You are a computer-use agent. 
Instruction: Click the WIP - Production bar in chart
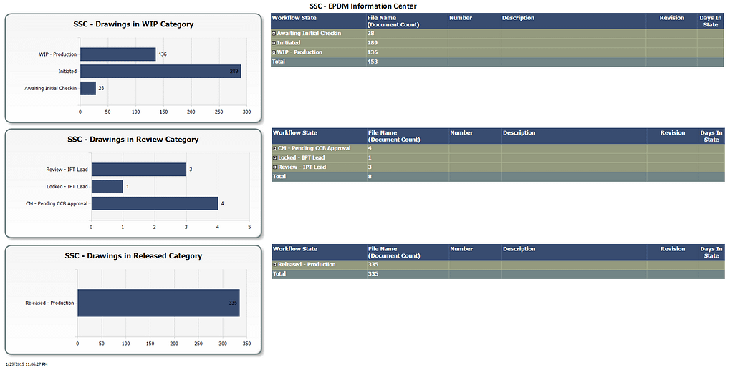pos(117,54)
